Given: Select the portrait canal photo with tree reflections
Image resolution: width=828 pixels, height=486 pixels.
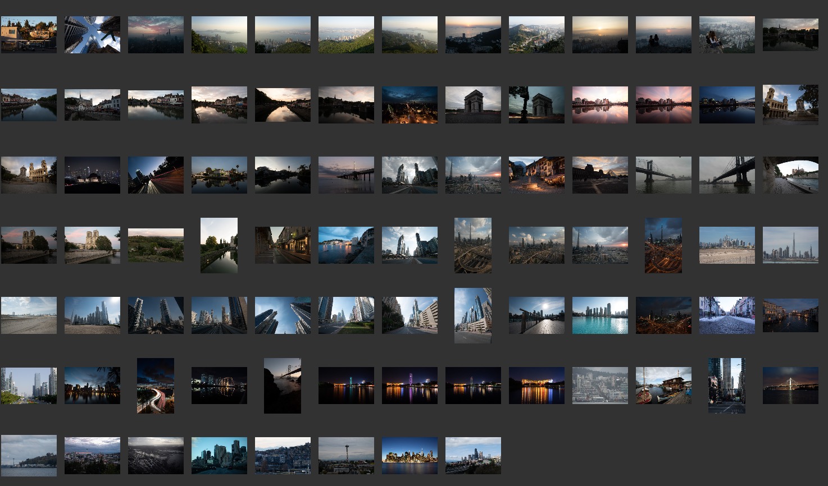Looking at the screenshot, I should tap(219, 245).
